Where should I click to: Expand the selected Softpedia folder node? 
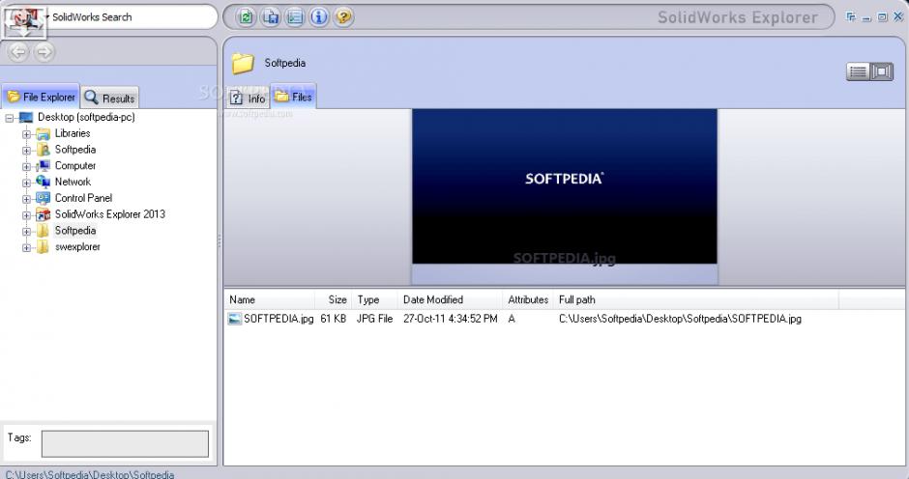point(26,232)
